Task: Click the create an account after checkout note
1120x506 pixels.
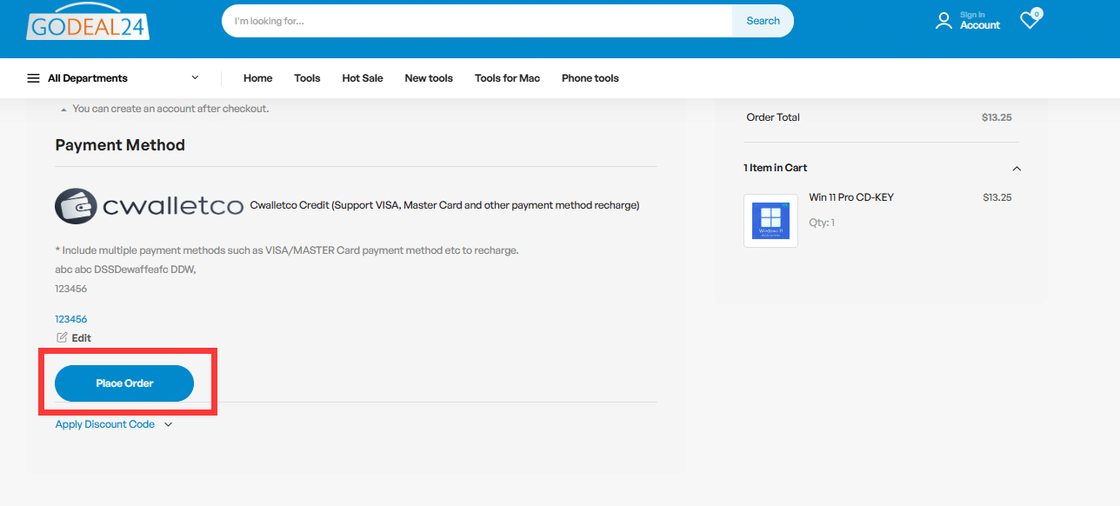Action: 170,109
